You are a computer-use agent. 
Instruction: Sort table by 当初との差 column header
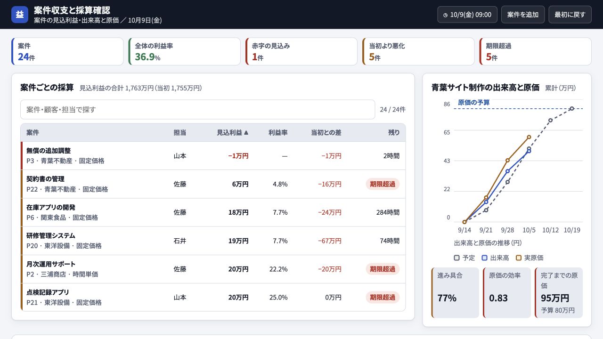[326, 133]
